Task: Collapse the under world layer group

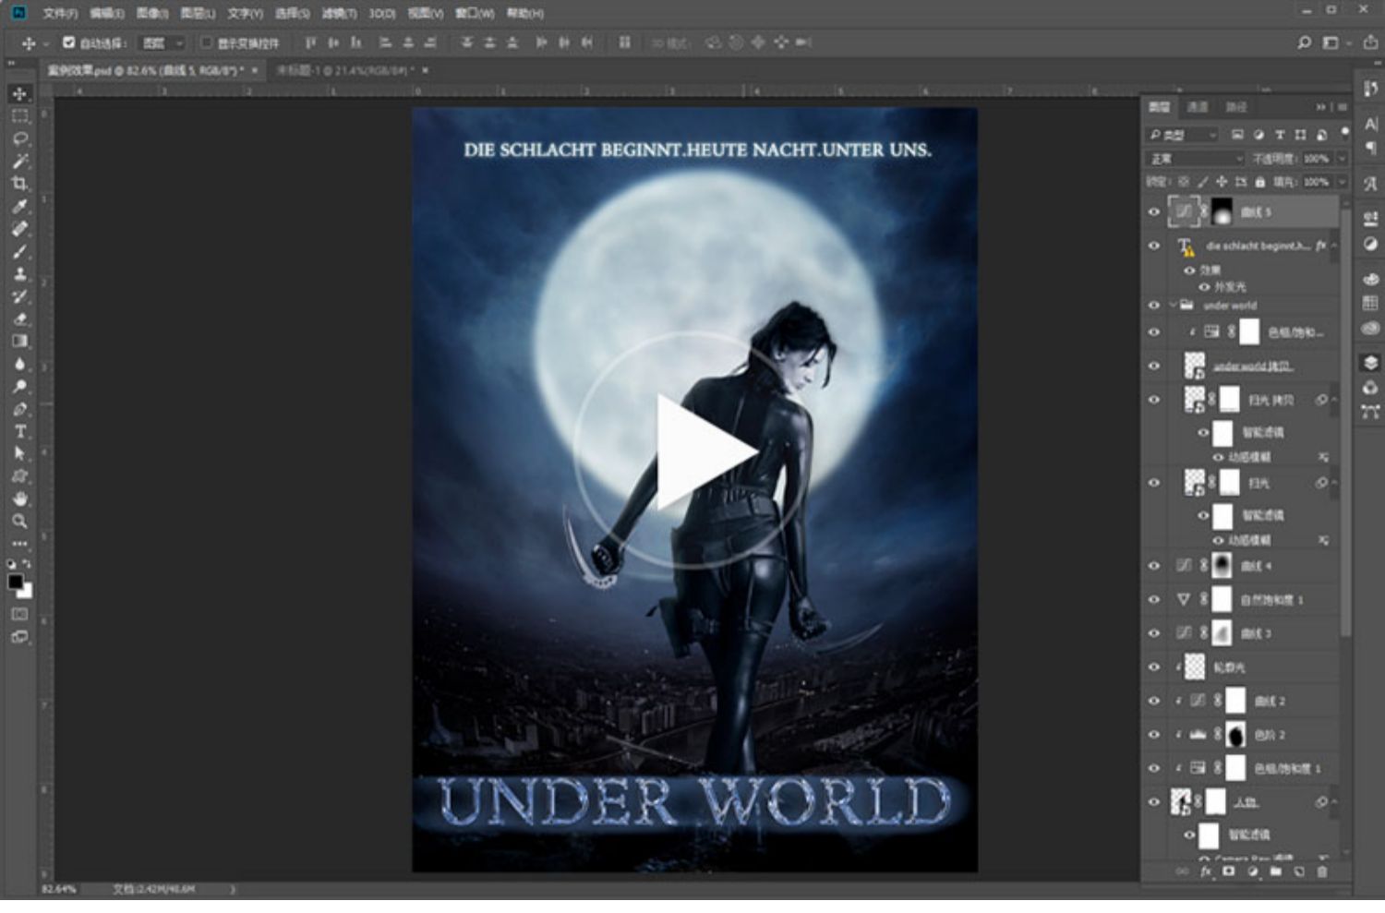Action: [x=1174, y=306]
